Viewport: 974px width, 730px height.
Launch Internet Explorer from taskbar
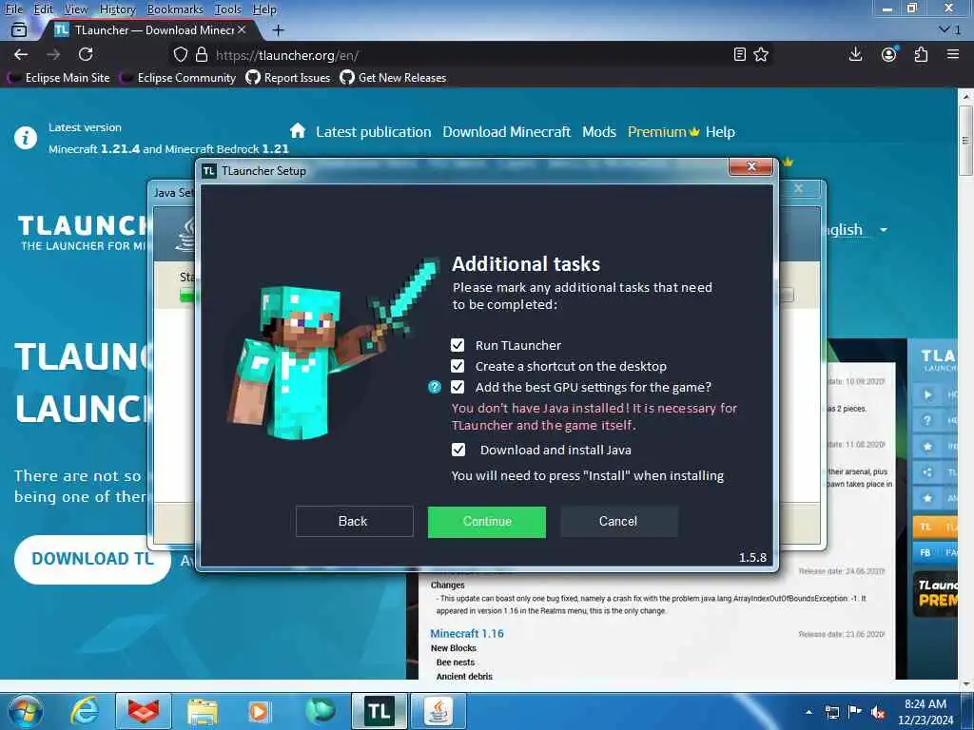click(x=85, y=712)
